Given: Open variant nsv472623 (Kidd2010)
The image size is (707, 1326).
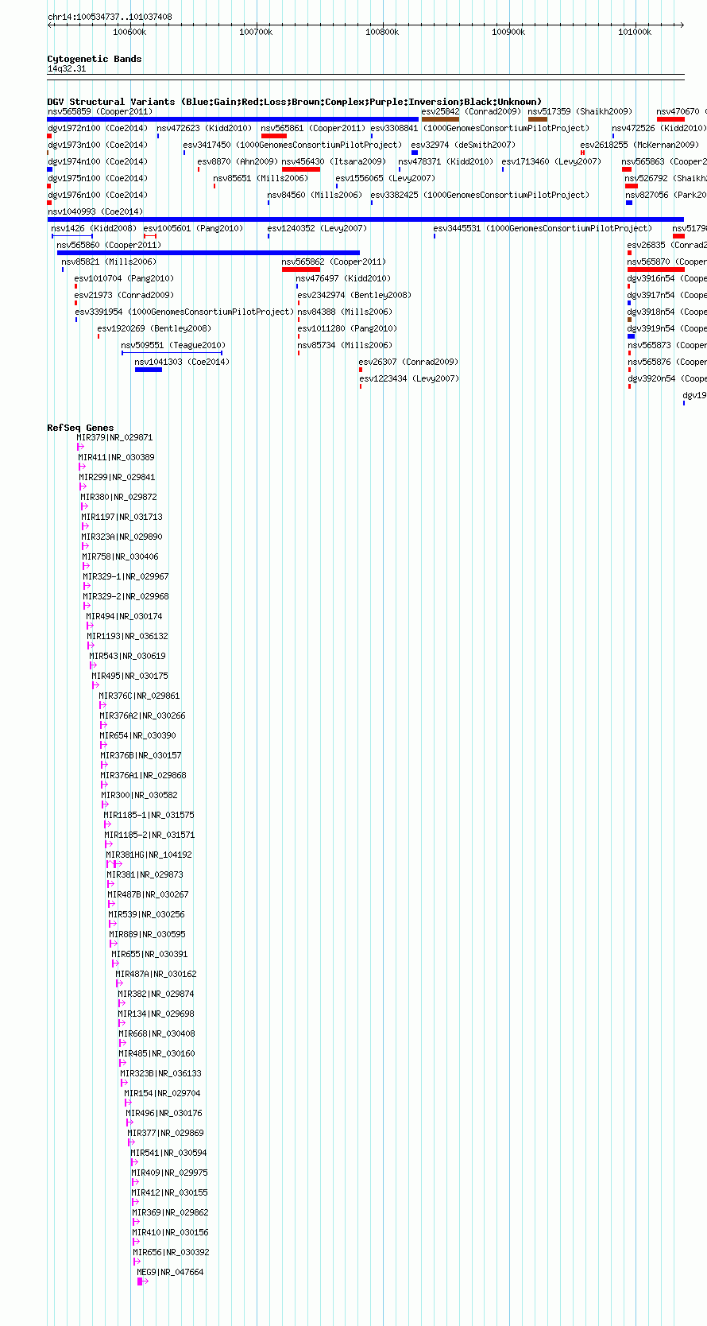Looking at the screenshot, I should (204, 128).
